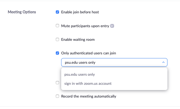Check the Enable waiting room box
This screenshot has height=109, width=180.
57,39
